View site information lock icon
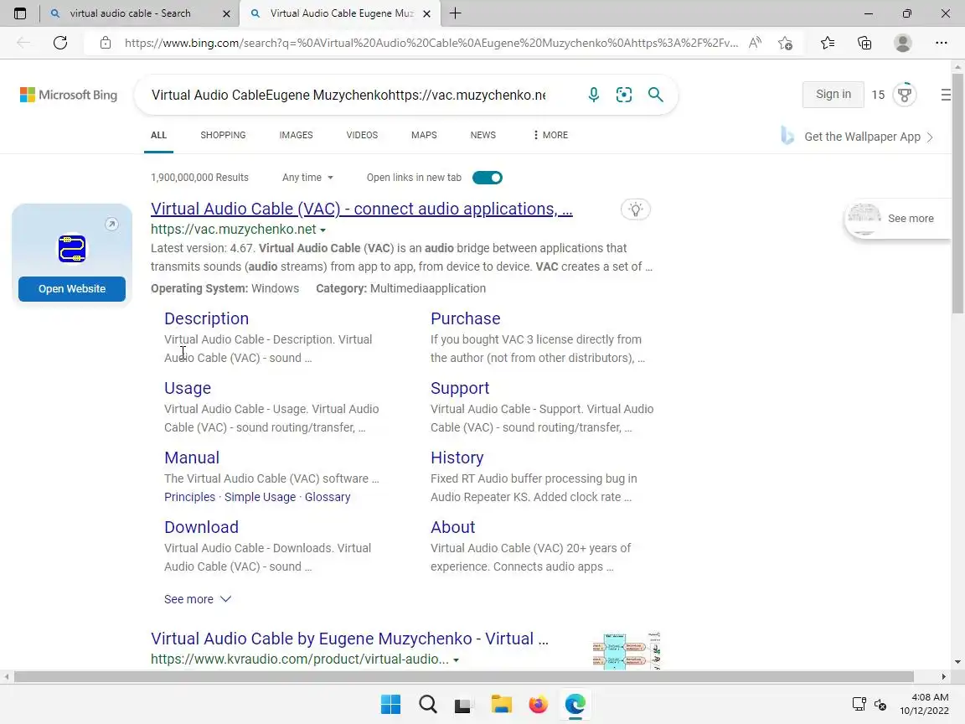The width and height of the screenshot is (965, 724). pyautogui.click(x=106, y=43)
